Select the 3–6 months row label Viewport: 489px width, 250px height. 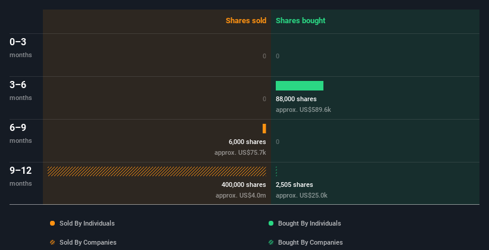pyautogui.click(x=21, y=90)
